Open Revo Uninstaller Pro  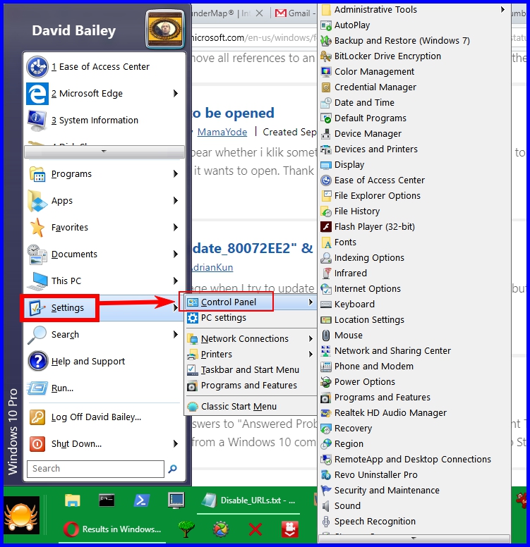[414, 475]
